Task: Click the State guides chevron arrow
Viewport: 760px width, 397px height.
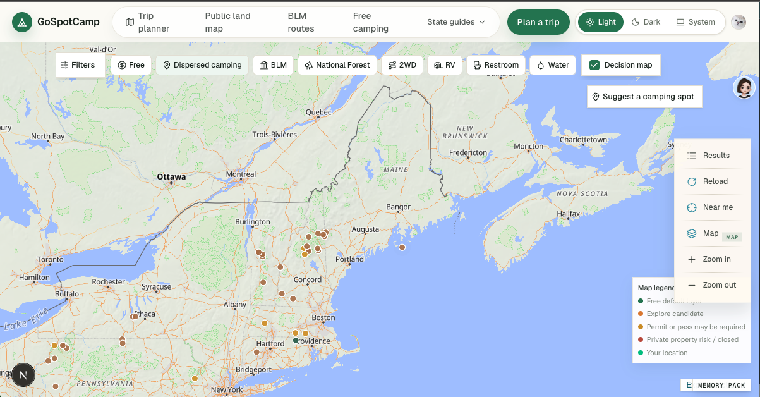Action: point(483,22)
